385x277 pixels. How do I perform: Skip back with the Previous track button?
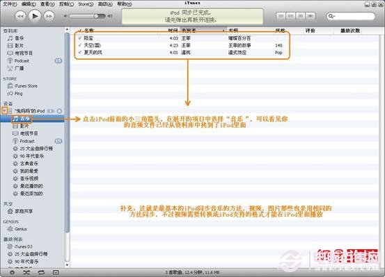click(x=20, y=16)
